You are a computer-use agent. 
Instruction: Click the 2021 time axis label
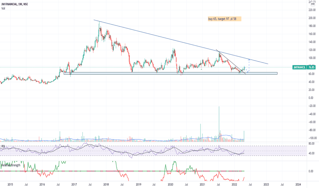(202, 185)
